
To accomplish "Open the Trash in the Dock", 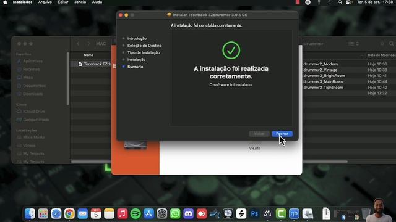I will 366,213.
